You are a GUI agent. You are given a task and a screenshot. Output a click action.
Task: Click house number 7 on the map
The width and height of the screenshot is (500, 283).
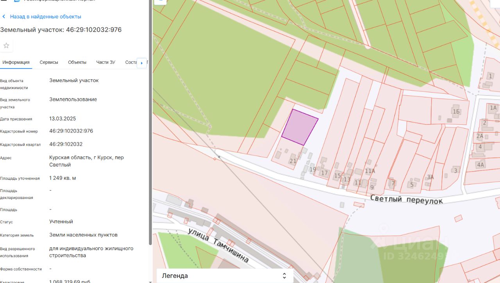tap(393, 183)
